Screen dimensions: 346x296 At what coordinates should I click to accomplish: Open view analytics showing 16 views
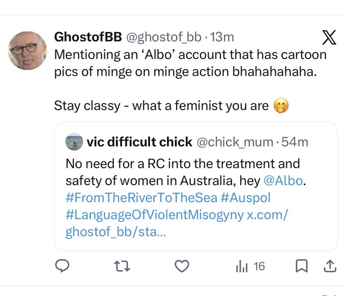pos(250,266)
